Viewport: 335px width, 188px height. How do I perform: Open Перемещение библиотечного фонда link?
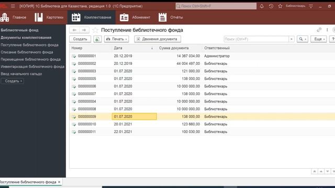30,59
